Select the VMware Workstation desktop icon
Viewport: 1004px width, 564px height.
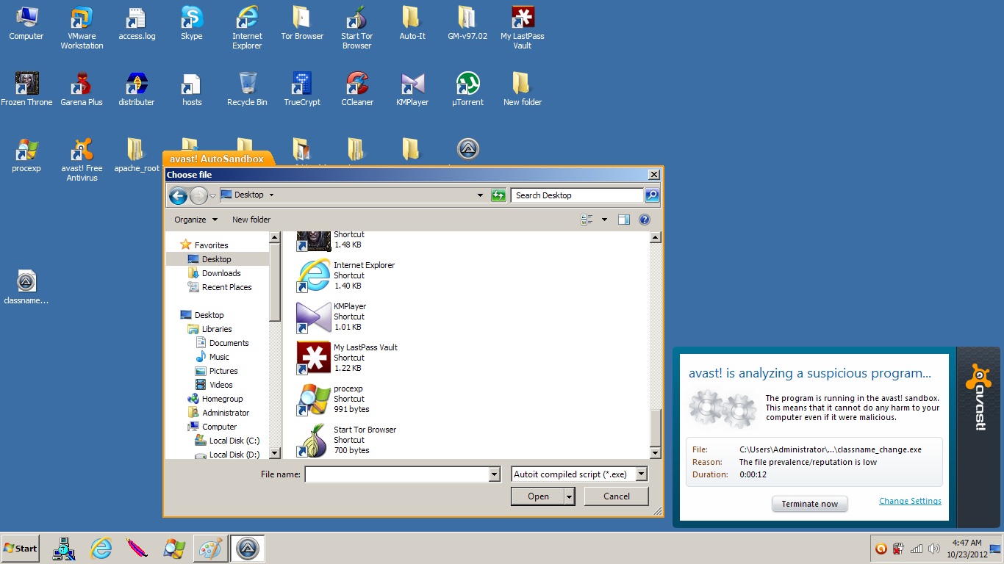[82, 28]
